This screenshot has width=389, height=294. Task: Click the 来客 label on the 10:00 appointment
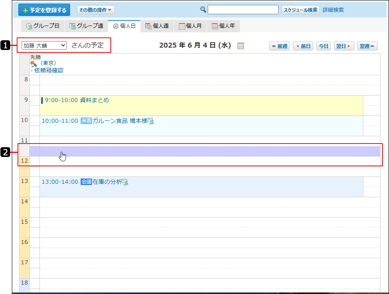click(x=86, y=121)
